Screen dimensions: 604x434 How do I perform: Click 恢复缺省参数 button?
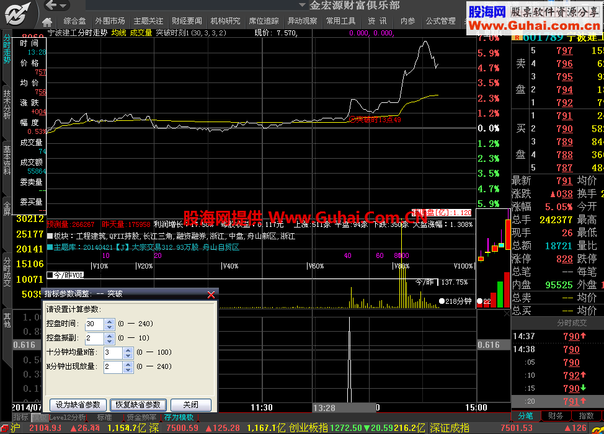(x=138, y=405)
